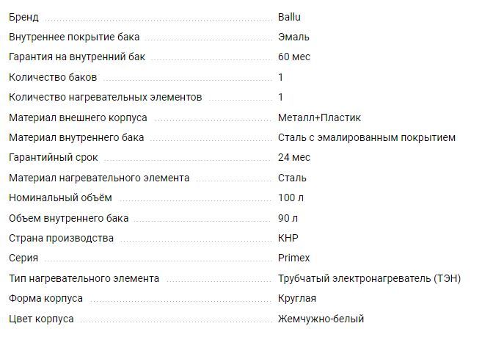Click the Эмаль coating value
Viewport: 482px width, 337px height.
click(293, 37)
